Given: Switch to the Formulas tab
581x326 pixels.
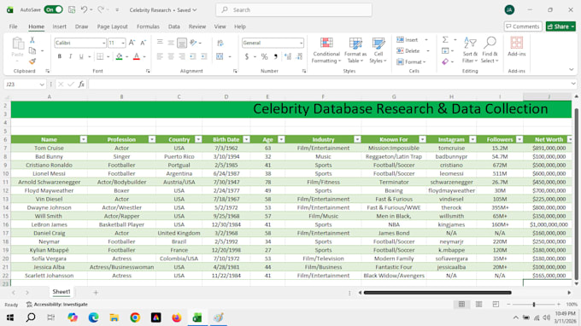Looking at the screenshot, I should pyautogui.click(x=148, y=26).
